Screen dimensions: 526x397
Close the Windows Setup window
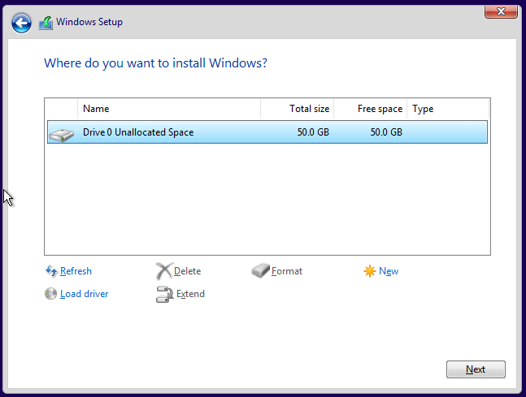[501, 11]
